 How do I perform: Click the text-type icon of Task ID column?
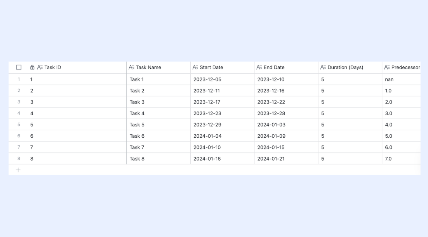[x=40, y=67]
